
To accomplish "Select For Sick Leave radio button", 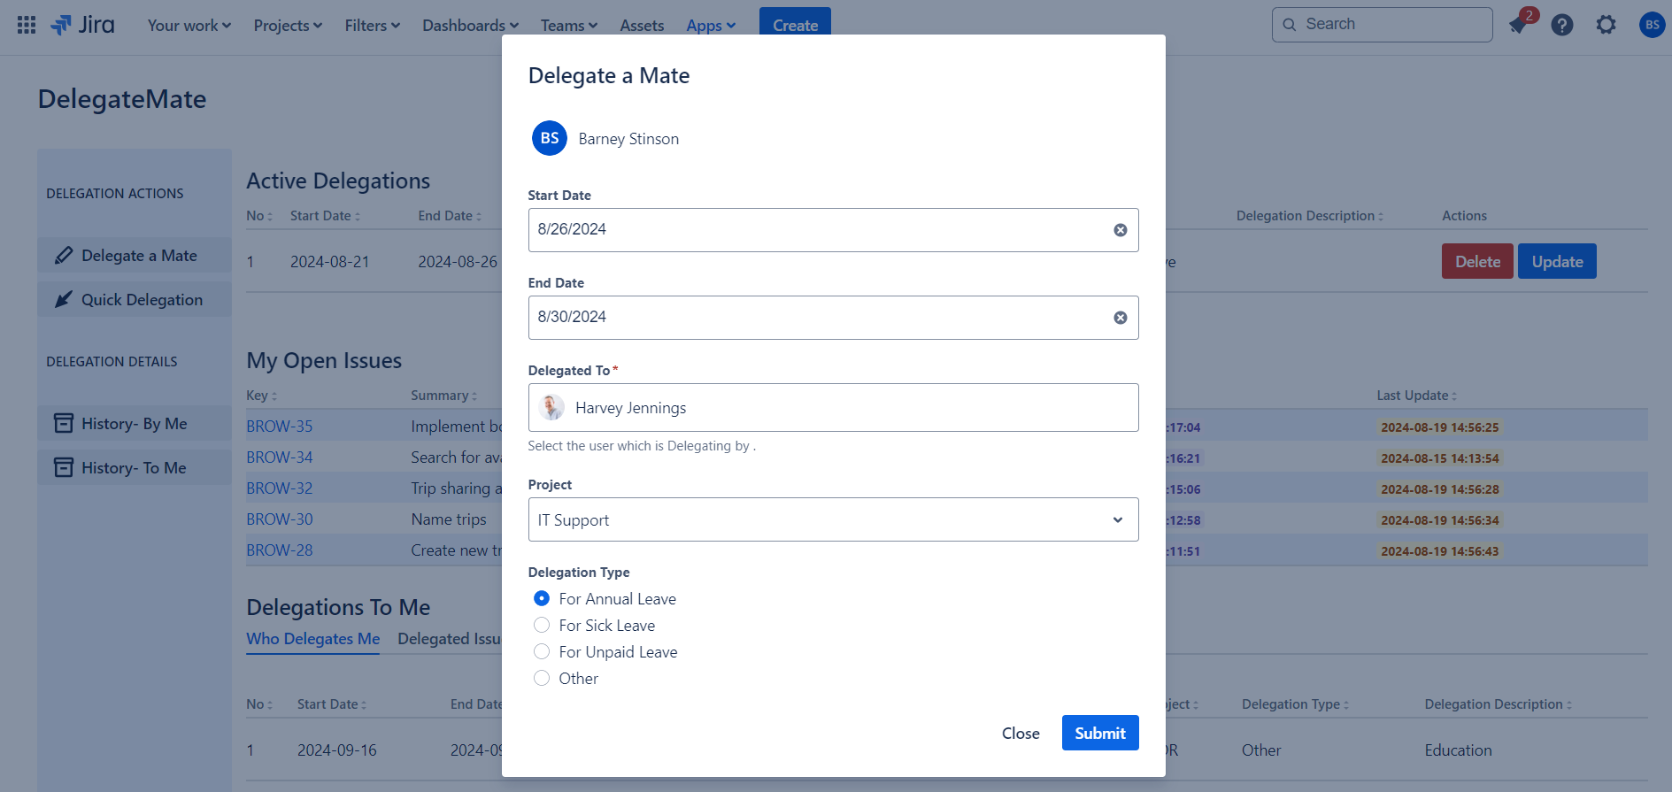I will pos(542,626).
